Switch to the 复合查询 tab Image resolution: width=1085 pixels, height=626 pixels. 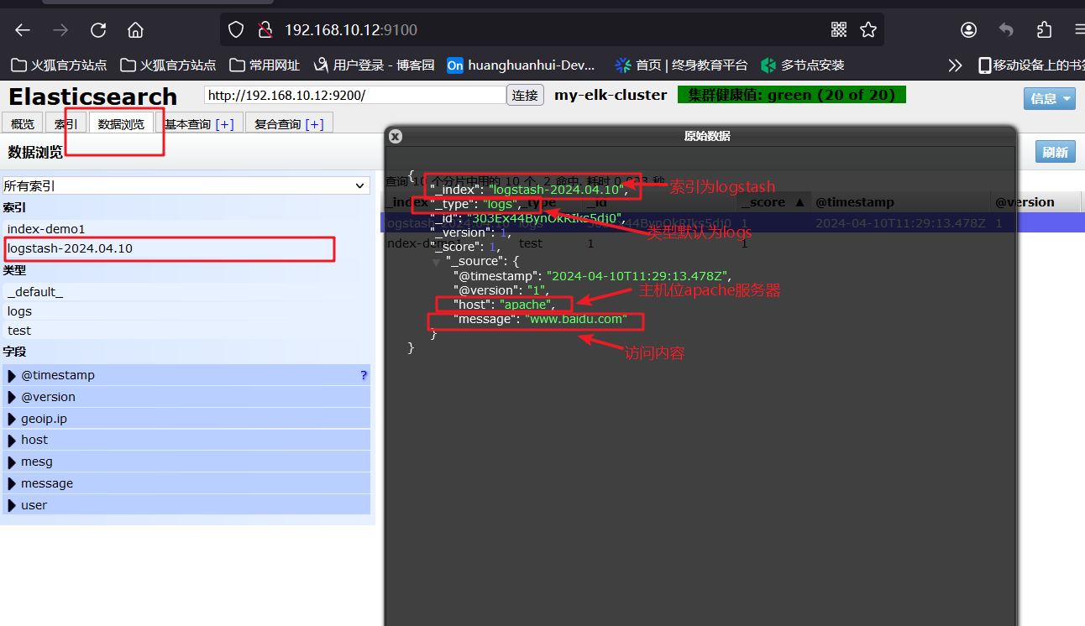click(277, 124)
